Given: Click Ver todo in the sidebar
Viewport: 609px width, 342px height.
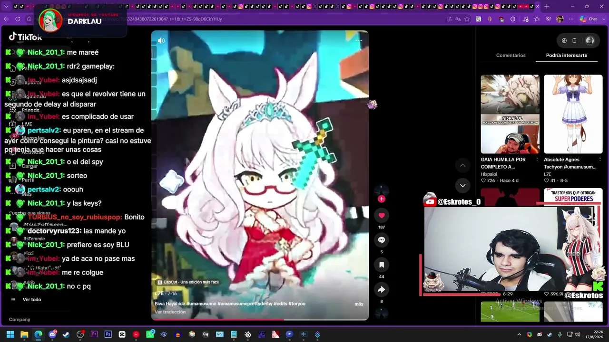Looking at the screenshot, I should (x=32, y=300).
